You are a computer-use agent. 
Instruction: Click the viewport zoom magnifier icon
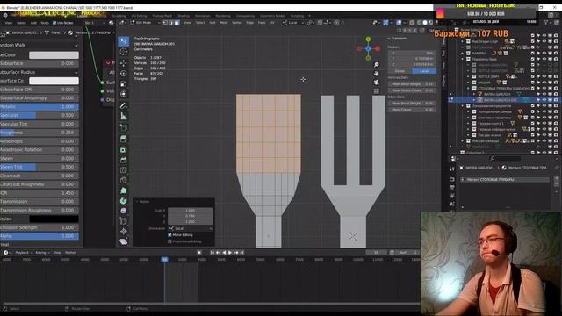[377, 64]
